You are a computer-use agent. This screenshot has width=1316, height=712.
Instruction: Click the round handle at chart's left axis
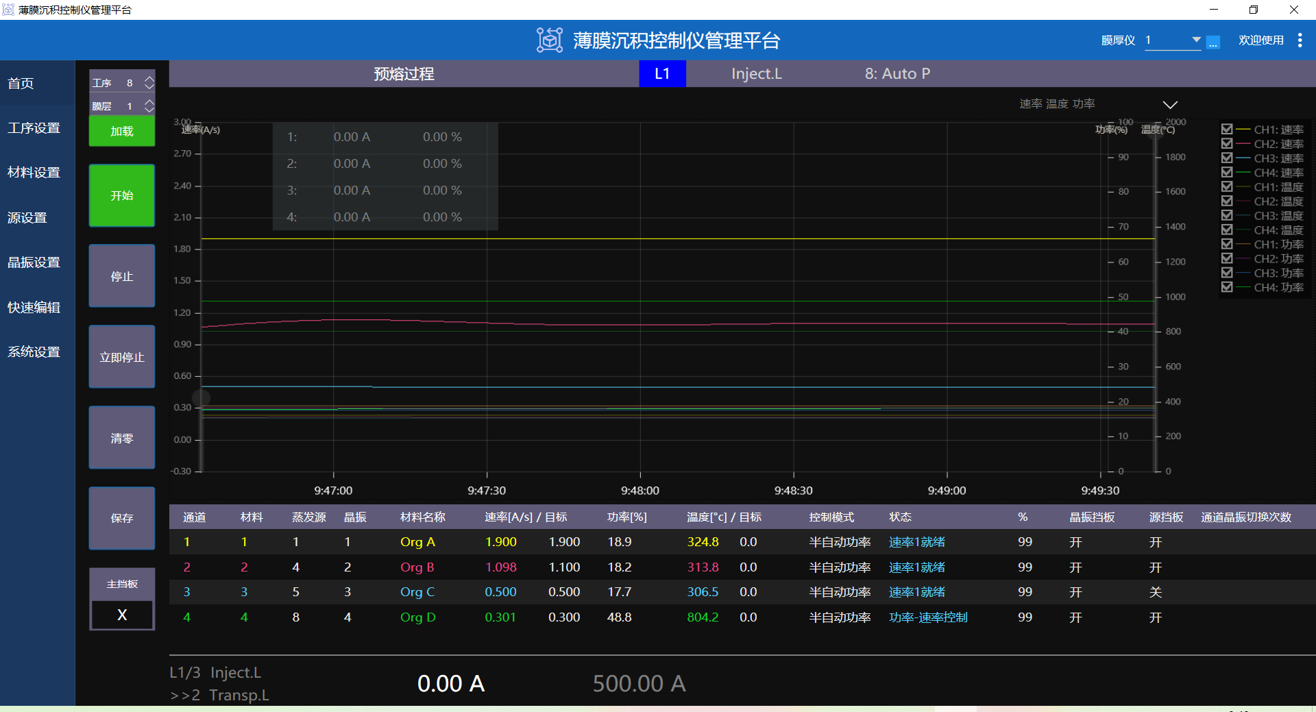(201, 397)
